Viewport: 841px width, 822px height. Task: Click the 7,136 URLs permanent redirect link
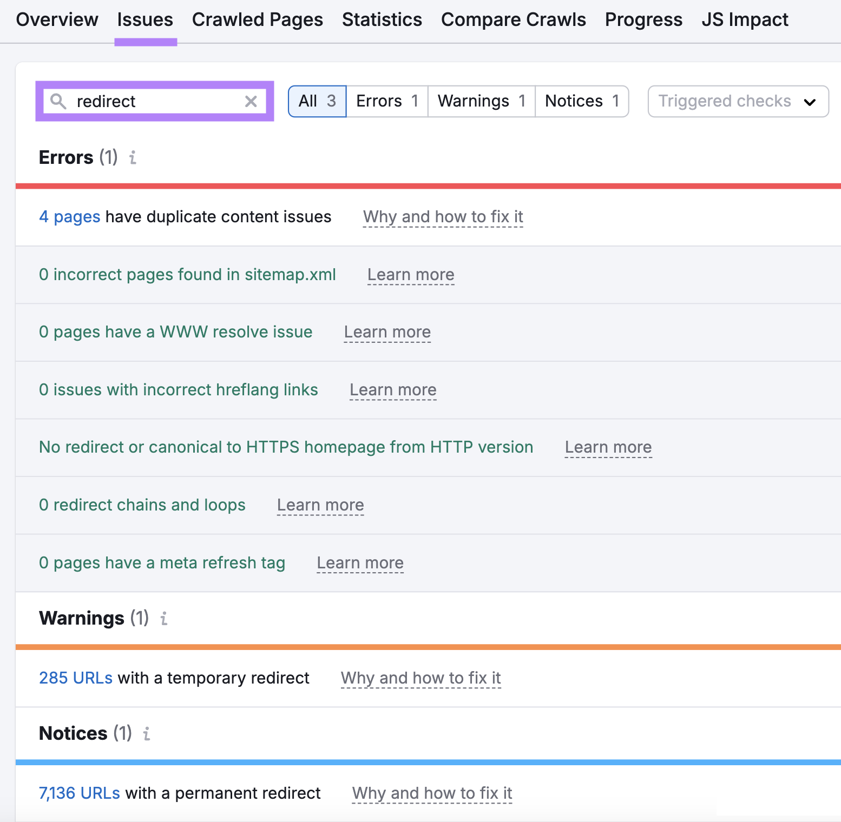pos(79,793)
